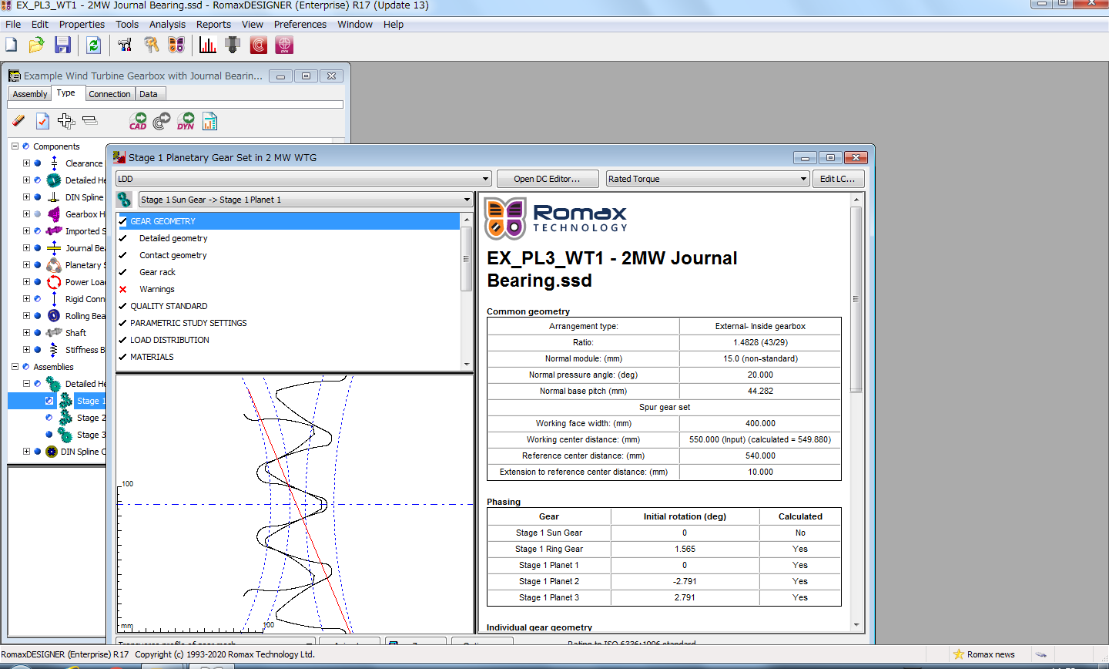Collapse the Assemblies tree node
The image size is (1109, 669).
pos(15,367)
